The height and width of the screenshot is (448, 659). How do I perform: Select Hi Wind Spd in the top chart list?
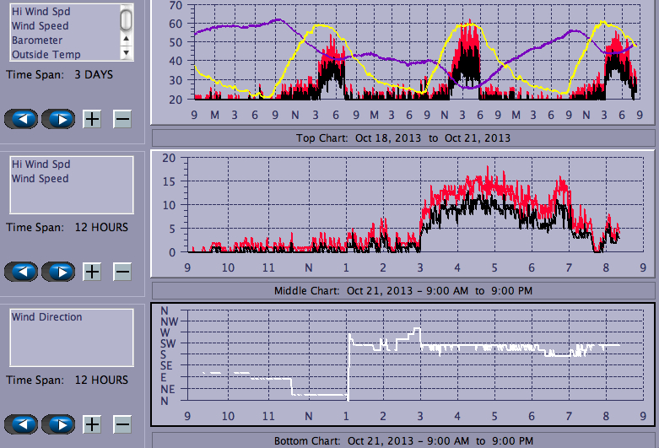pos(41,11)
